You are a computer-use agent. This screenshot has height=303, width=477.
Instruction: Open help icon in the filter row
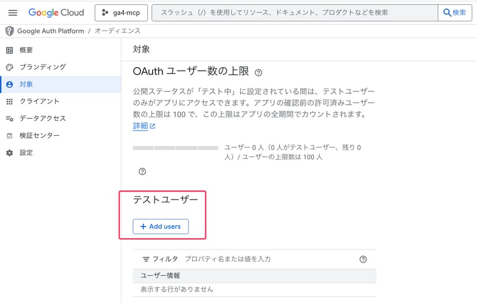pyautogui.click(x=363, y=259)
